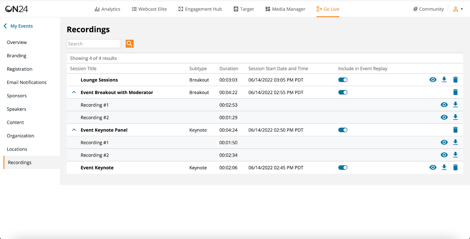This screenshot has height=239, width=470.
Task: Click the Lounge Sessions title
Action: tap(99, 80)
